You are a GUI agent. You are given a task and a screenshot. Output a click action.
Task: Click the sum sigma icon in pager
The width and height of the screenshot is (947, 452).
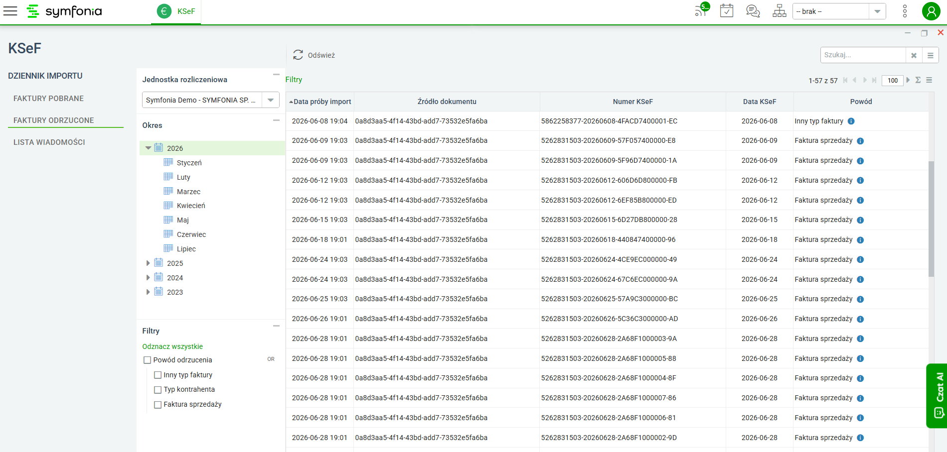918,80
